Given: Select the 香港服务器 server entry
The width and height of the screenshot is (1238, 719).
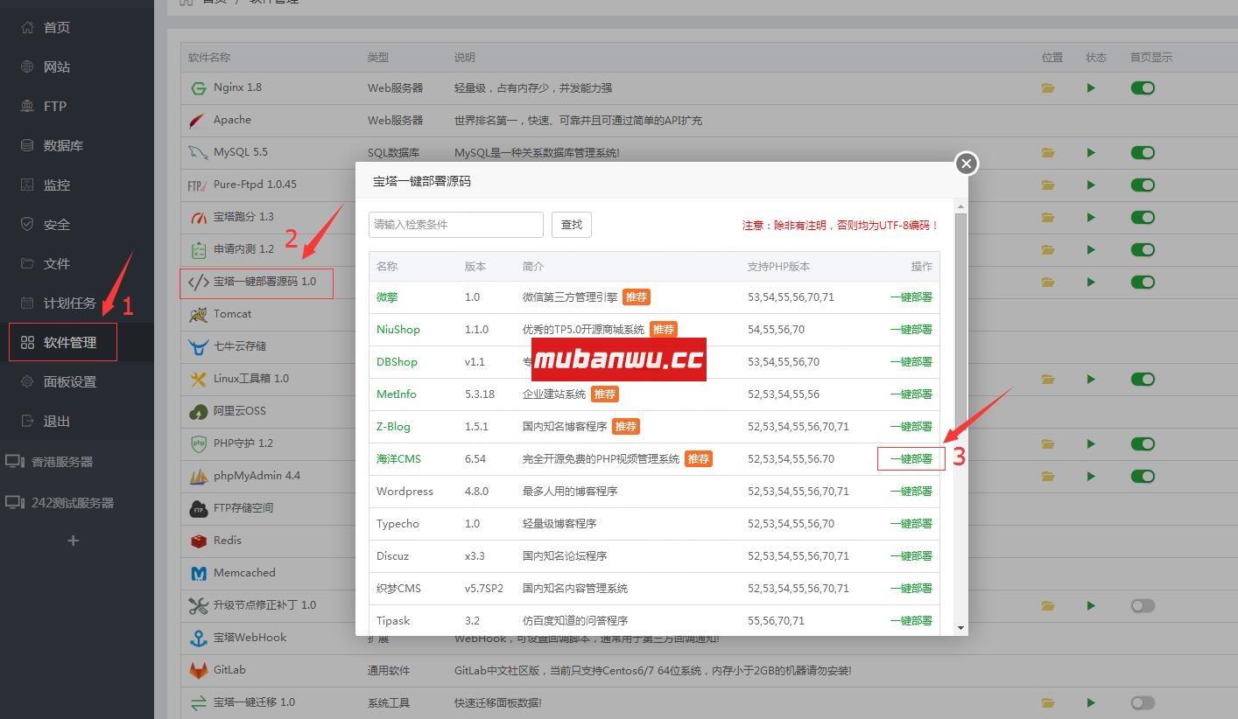Looking at the screenshot, I should pyautogui.click(x=61, y=461).
